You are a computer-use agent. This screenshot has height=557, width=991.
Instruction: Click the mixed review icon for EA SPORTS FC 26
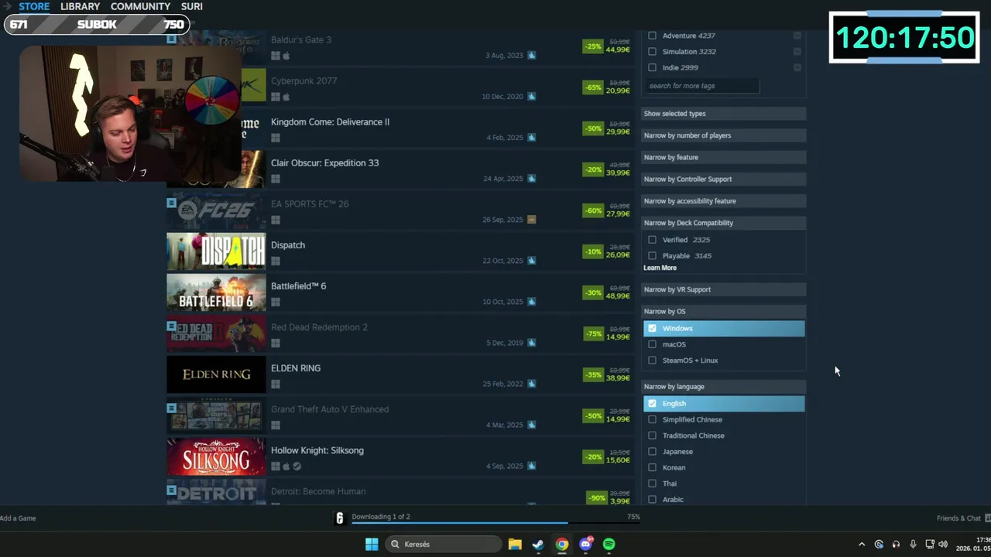[532, 220]
